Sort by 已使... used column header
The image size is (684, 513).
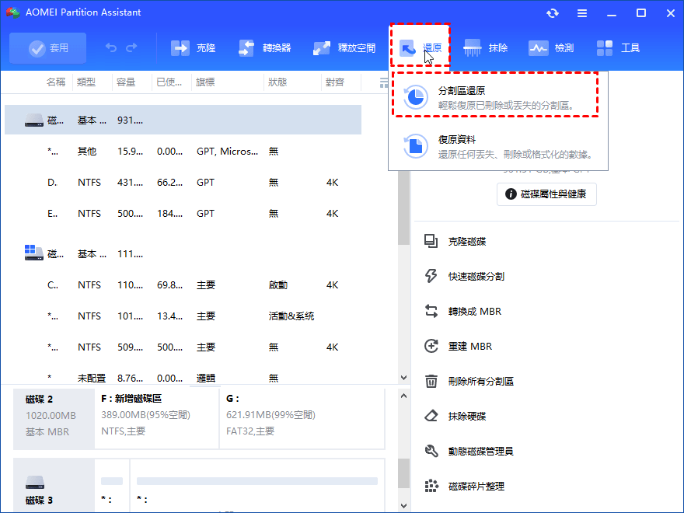point(169,82)
